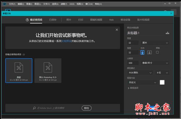Click the search magnifier icon for Adobe Stock
181x119 pixels.
click(x=34, y=108)
